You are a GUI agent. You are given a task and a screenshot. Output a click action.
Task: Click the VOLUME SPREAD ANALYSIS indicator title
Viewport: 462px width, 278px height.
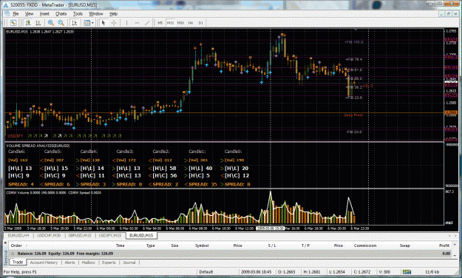[x=38, y=146]
